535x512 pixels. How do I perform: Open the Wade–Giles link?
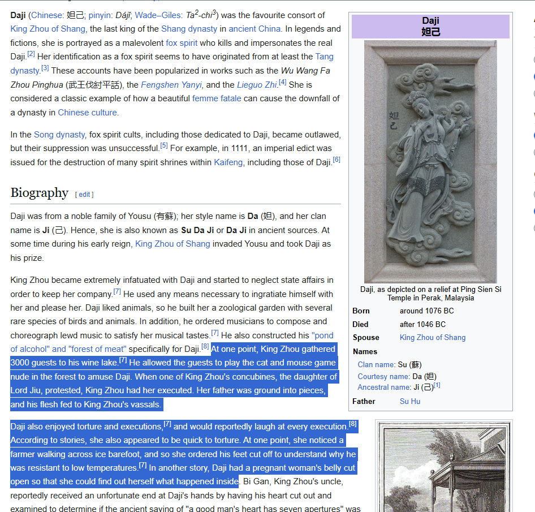(158, 15)
